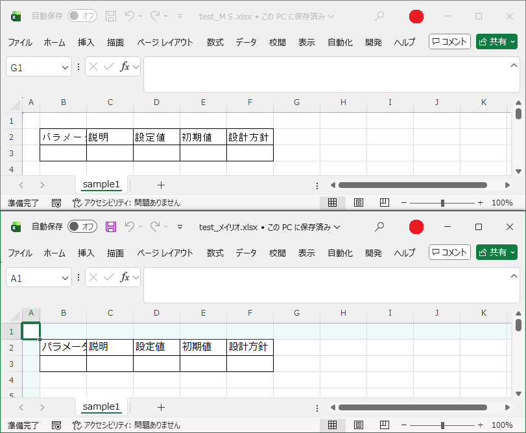
Task: Click the zoom in plus in the bottom window status bar
Action: pos(481,425)
